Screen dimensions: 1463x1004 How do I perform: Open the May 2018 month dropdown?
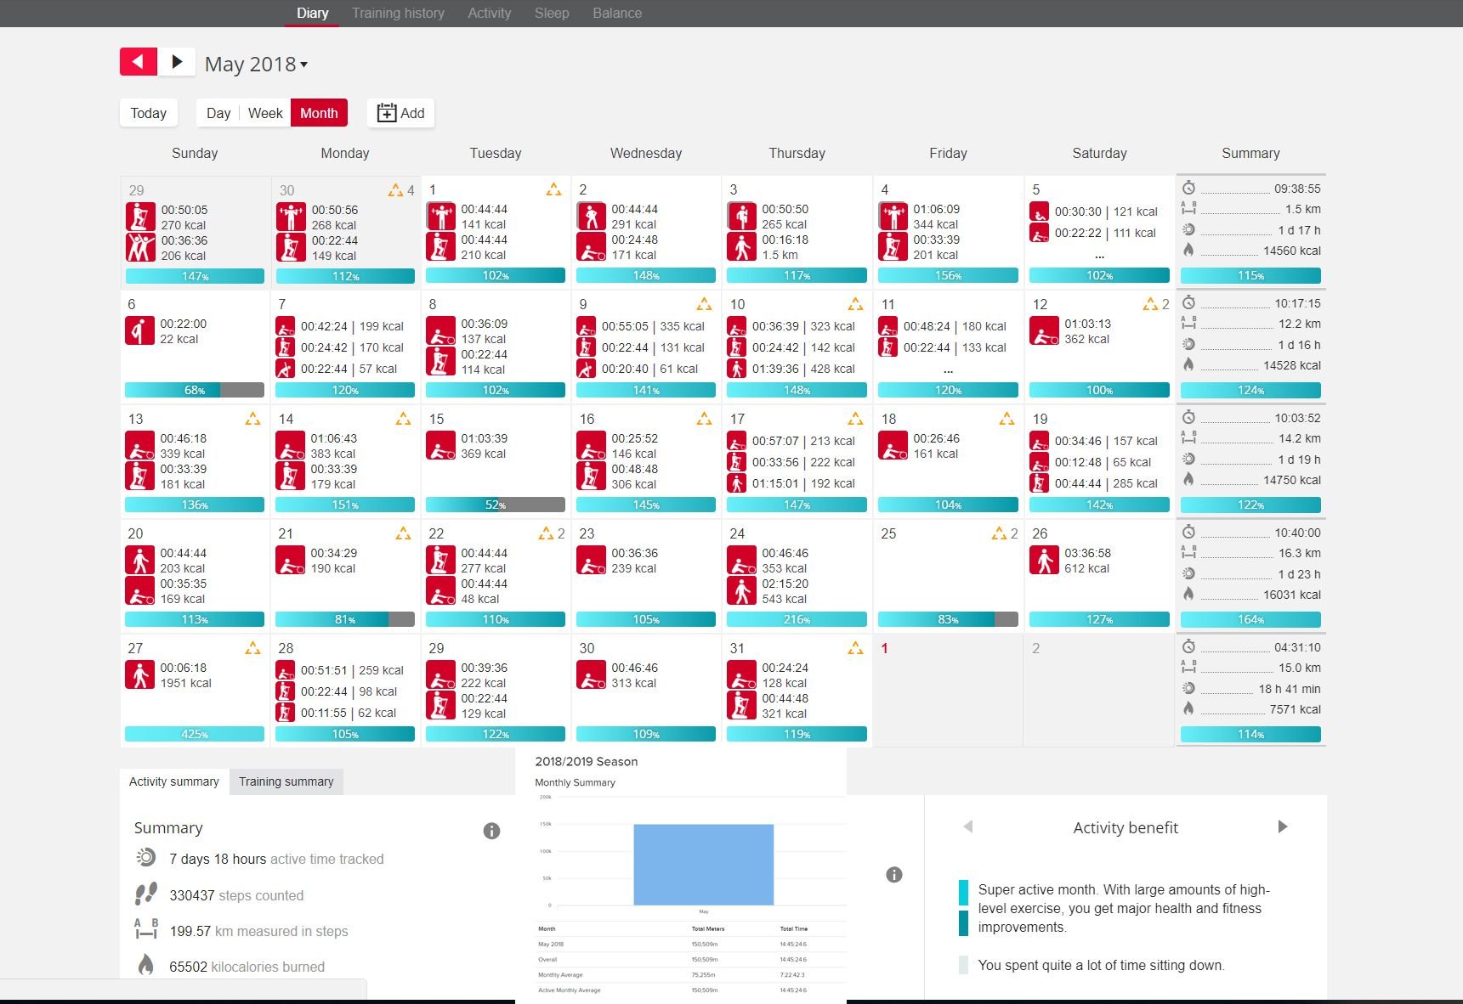[256, 65]
